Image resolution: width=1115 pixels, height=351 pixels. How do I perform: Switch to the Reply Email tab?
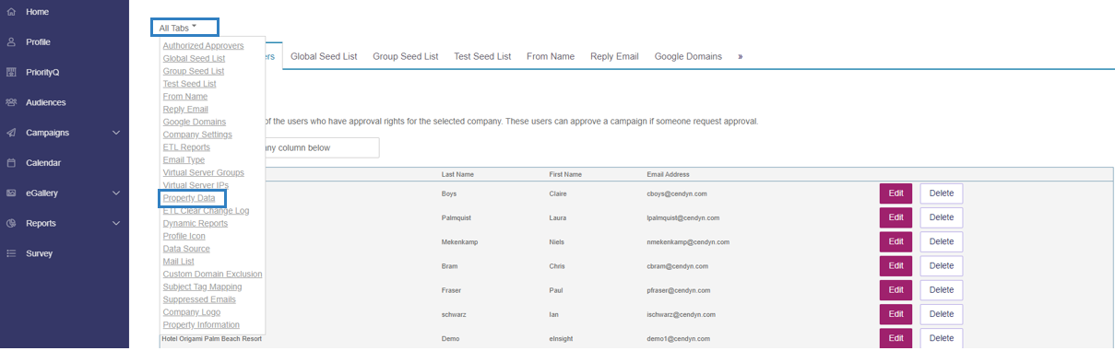click(x=614, y=56)
